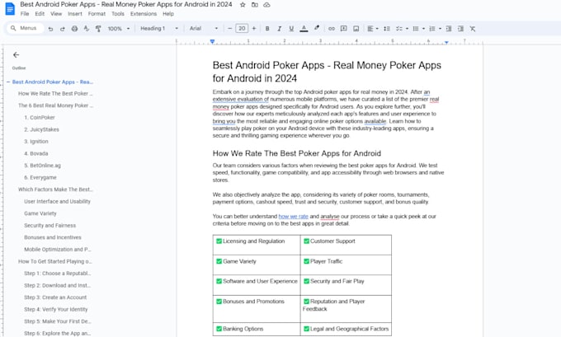Viewport: 561px width, 337px height.
Task: Open the highlight color picker
Action: click(x=317, y=29)
